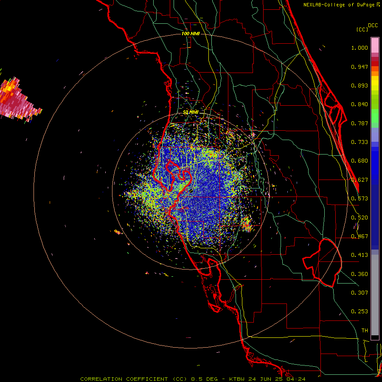Select the 0.680 legend value
Viewport: 382px width, 382px height.
click(360, 161)
